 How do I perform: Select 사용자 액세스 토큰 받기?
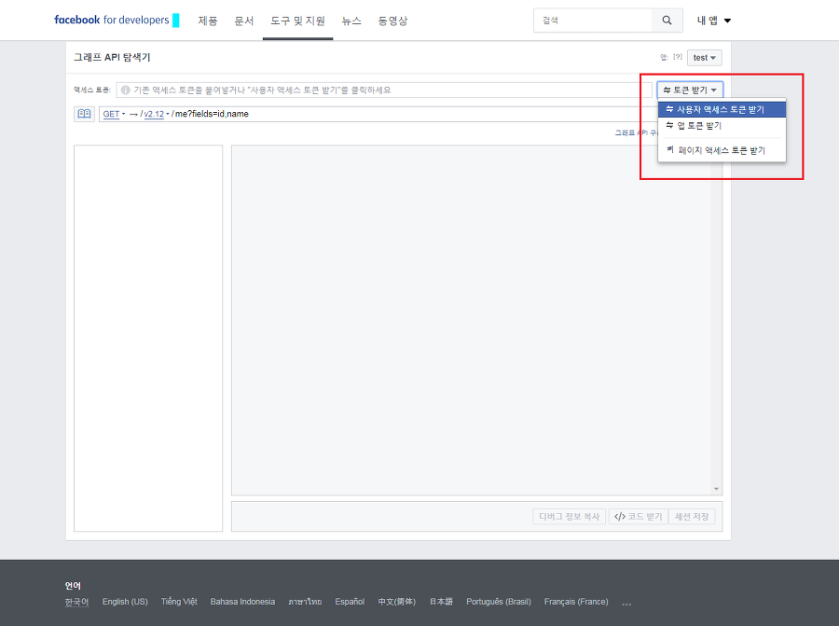click(x=722, y=109)
